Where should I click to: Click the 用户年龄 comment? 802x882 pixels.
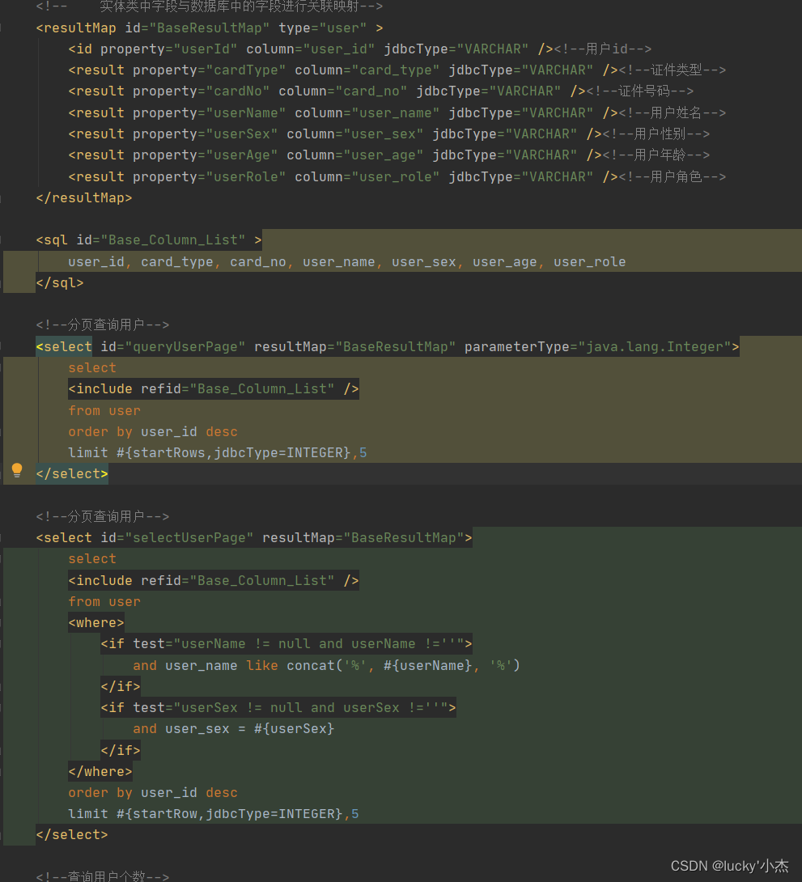click(x=656, y=155)
